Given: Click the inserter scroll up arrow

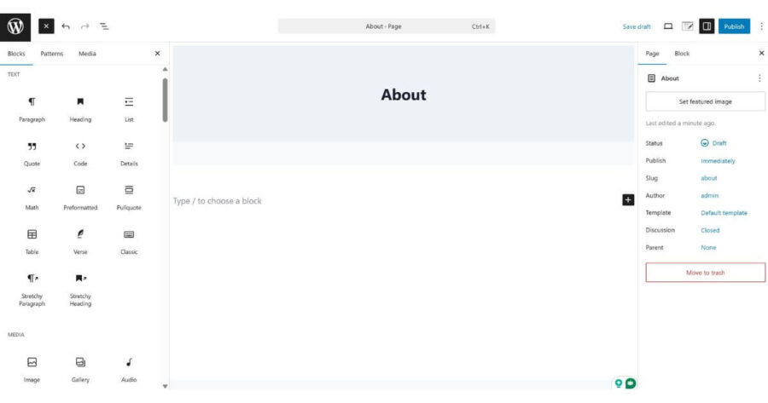Looking at the screenshot, I should (x=165, y=70).
